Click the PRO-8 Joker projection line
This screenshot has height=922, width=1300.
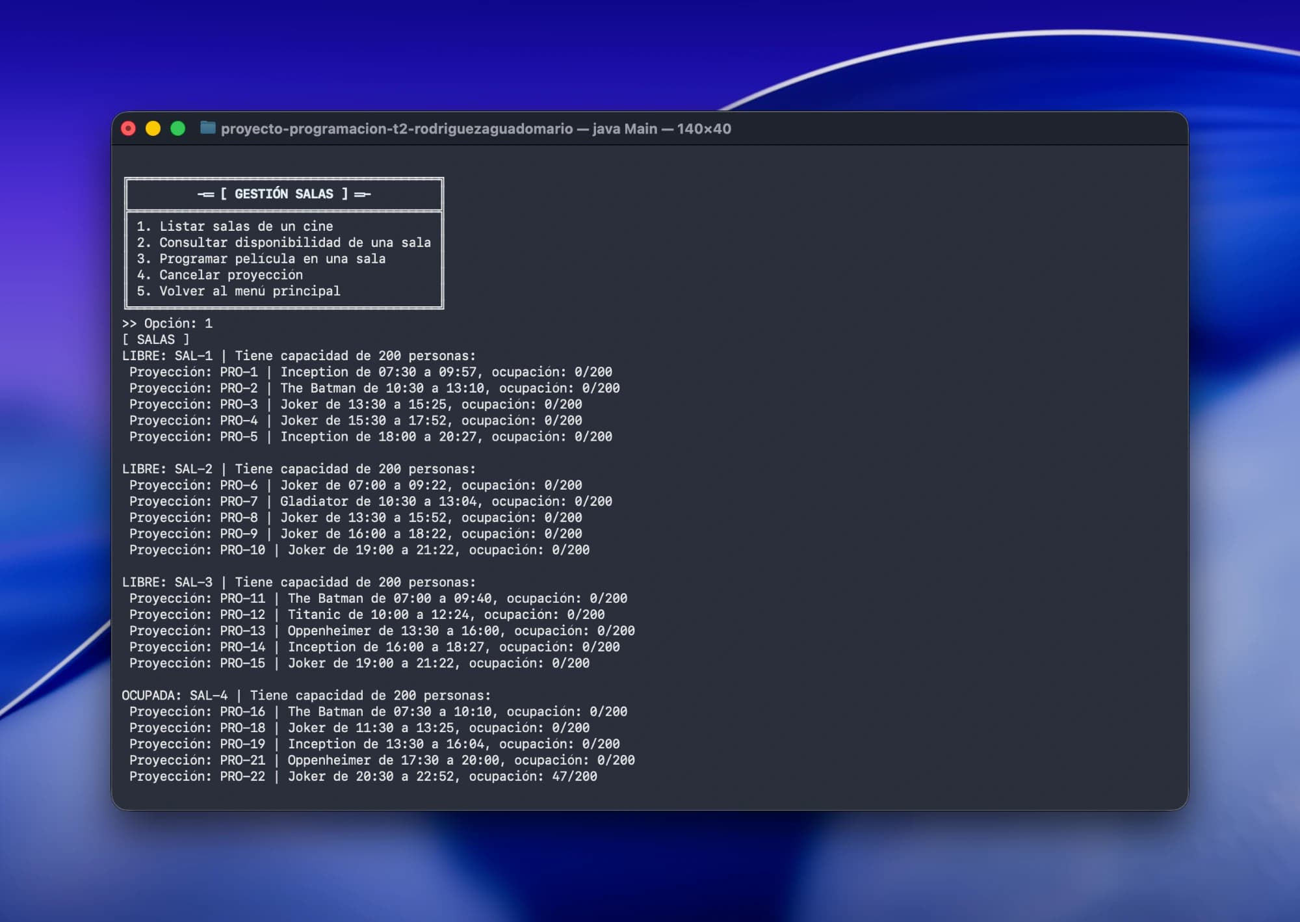click(x=356, y=518)
